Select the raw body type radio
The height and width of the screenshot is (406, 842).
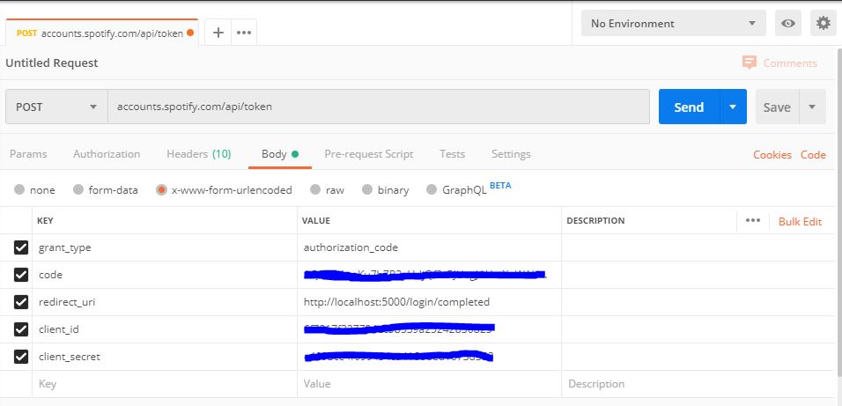point(315,189)
